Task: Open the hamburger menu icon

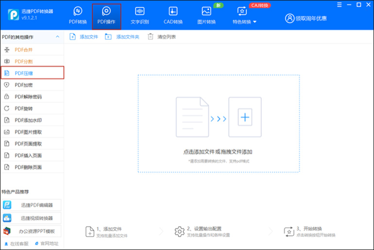Action: click(x=339, y=5)
